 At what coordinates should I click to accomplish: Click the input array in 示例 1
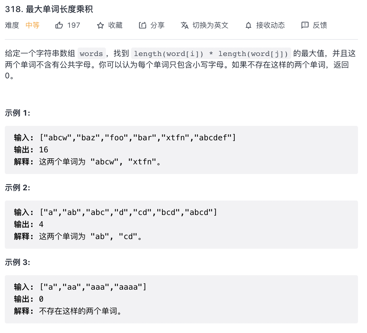138,137
